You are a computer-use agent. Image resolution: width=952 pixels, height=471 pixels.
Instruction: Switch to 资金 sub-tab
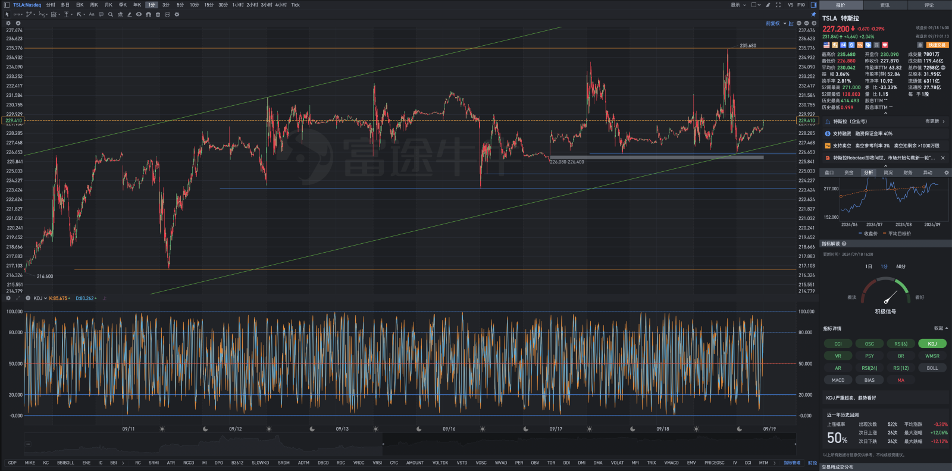coord(848,172)
